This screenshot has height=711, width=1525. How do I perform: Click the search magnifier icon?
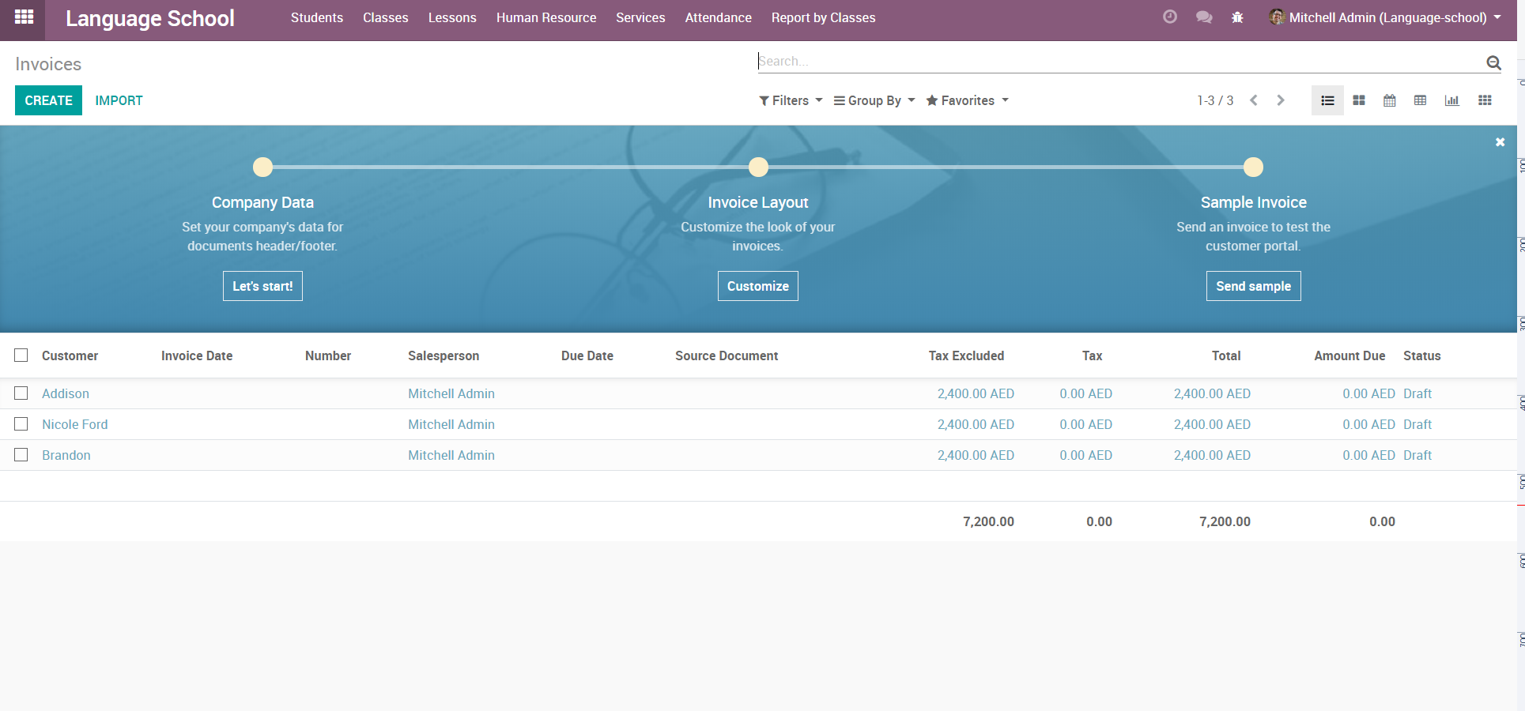point(1493,62)
